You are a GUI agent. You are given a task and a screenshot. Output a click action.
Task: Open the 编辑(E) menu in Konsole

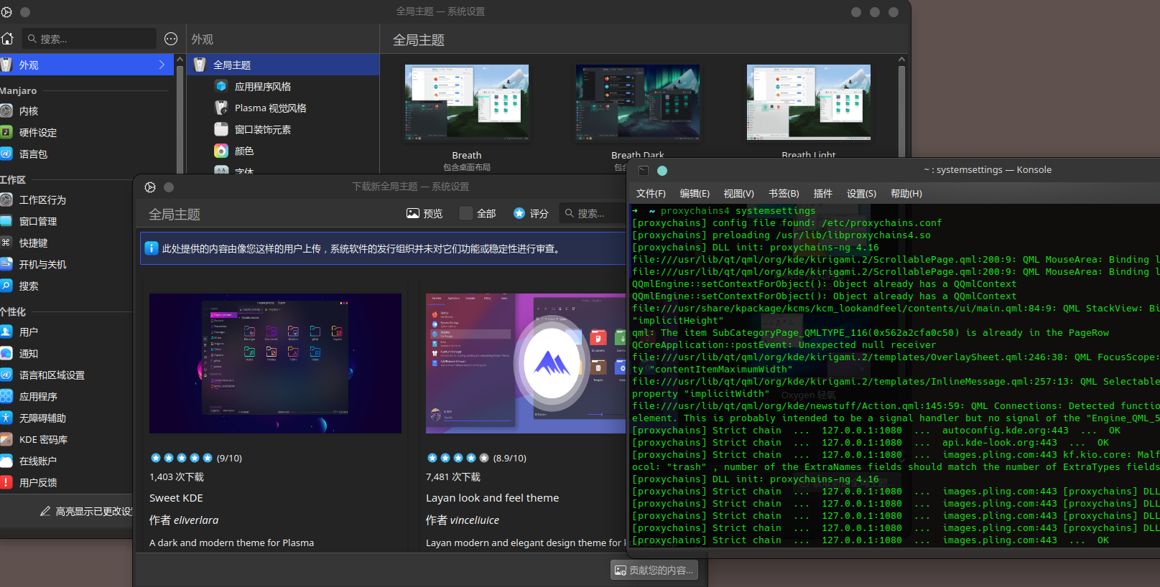coord(694,194)
